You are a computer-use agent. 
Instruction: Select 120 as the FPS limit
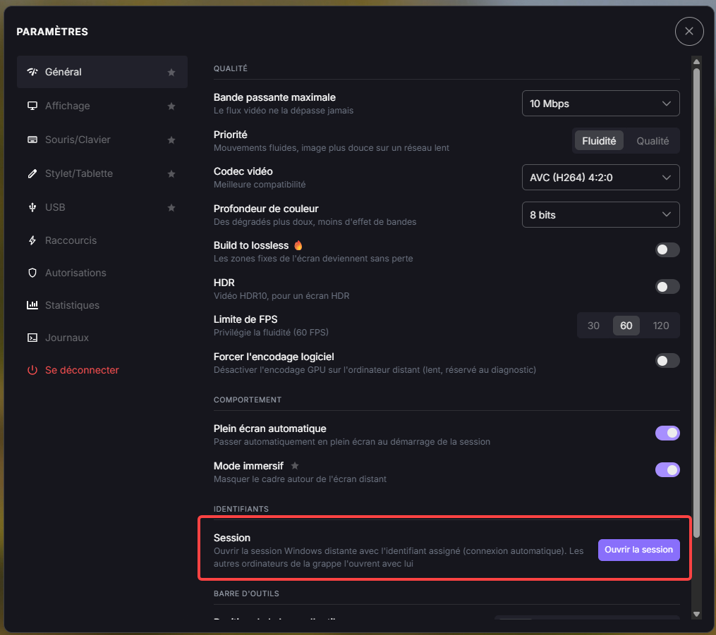pyautogui.click(x=660, y=326)
